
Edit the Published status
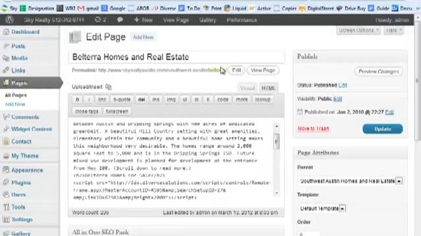pyautogui.click(x=343, y=85)
